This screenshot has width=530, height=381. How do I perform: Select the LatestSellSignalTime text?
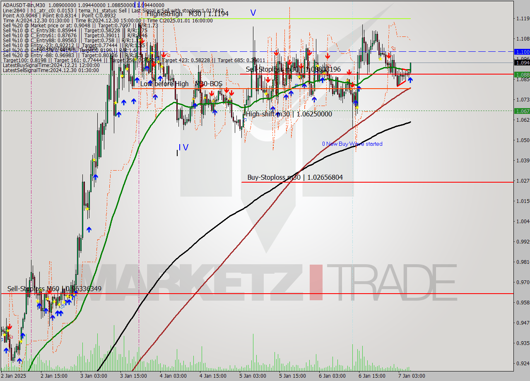point(51,70)
